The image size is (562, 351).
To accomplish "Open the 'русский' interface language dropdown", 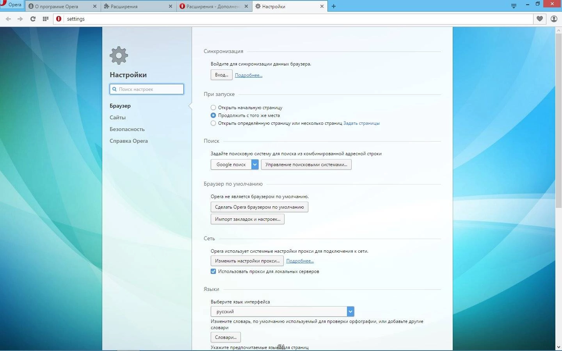I will pos(283,312).
